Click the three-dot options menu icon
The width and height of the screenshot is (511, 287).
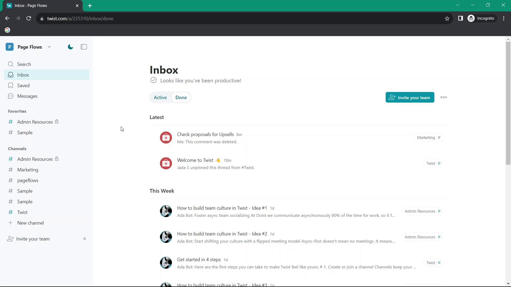point(444,98)
